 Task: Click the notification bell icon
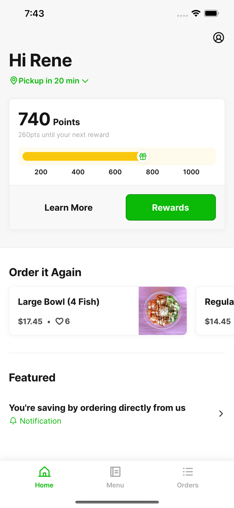(13, 421)
